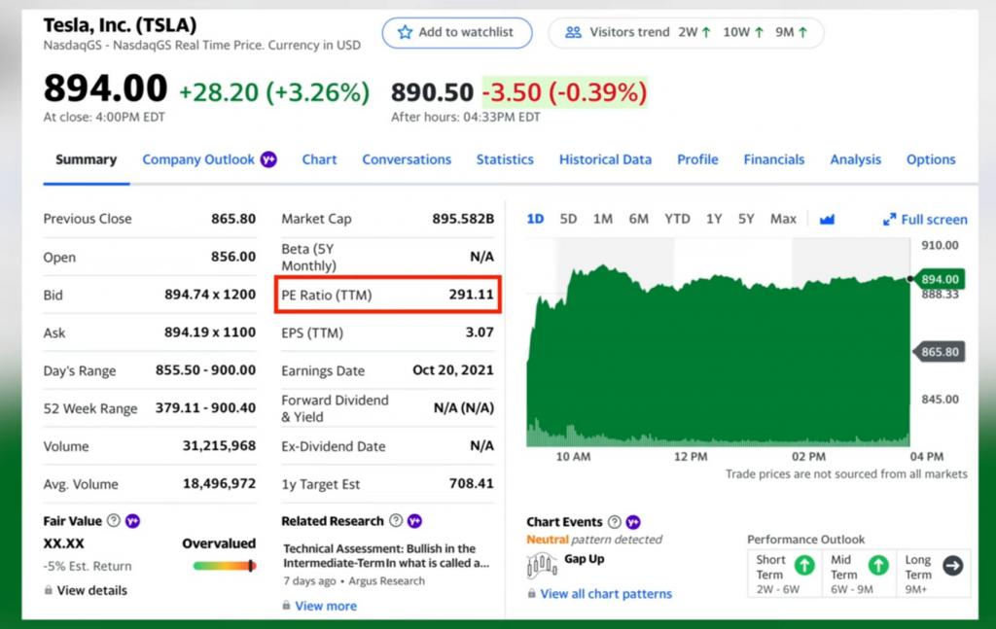
Task: Click the Bid value 894.74 x 1200
Action: click(x=210, y=295)
